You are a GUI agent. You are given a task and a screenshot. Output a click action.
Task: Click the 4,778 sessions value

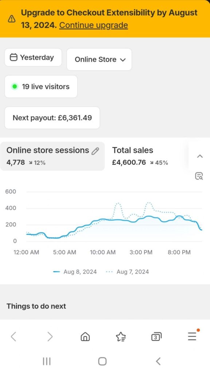(16, 163)
